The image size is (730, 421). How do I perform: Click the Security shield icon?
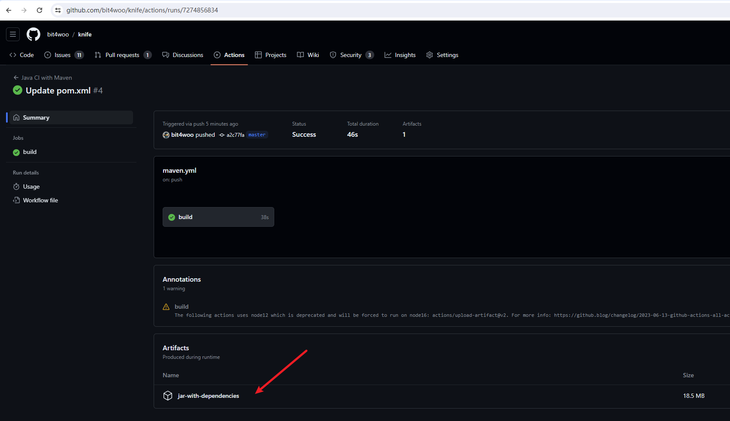click(333, 55)
